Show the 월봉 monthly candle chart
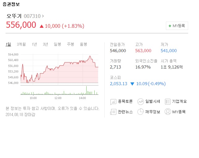199x158 pixels. tap(84, 44)
